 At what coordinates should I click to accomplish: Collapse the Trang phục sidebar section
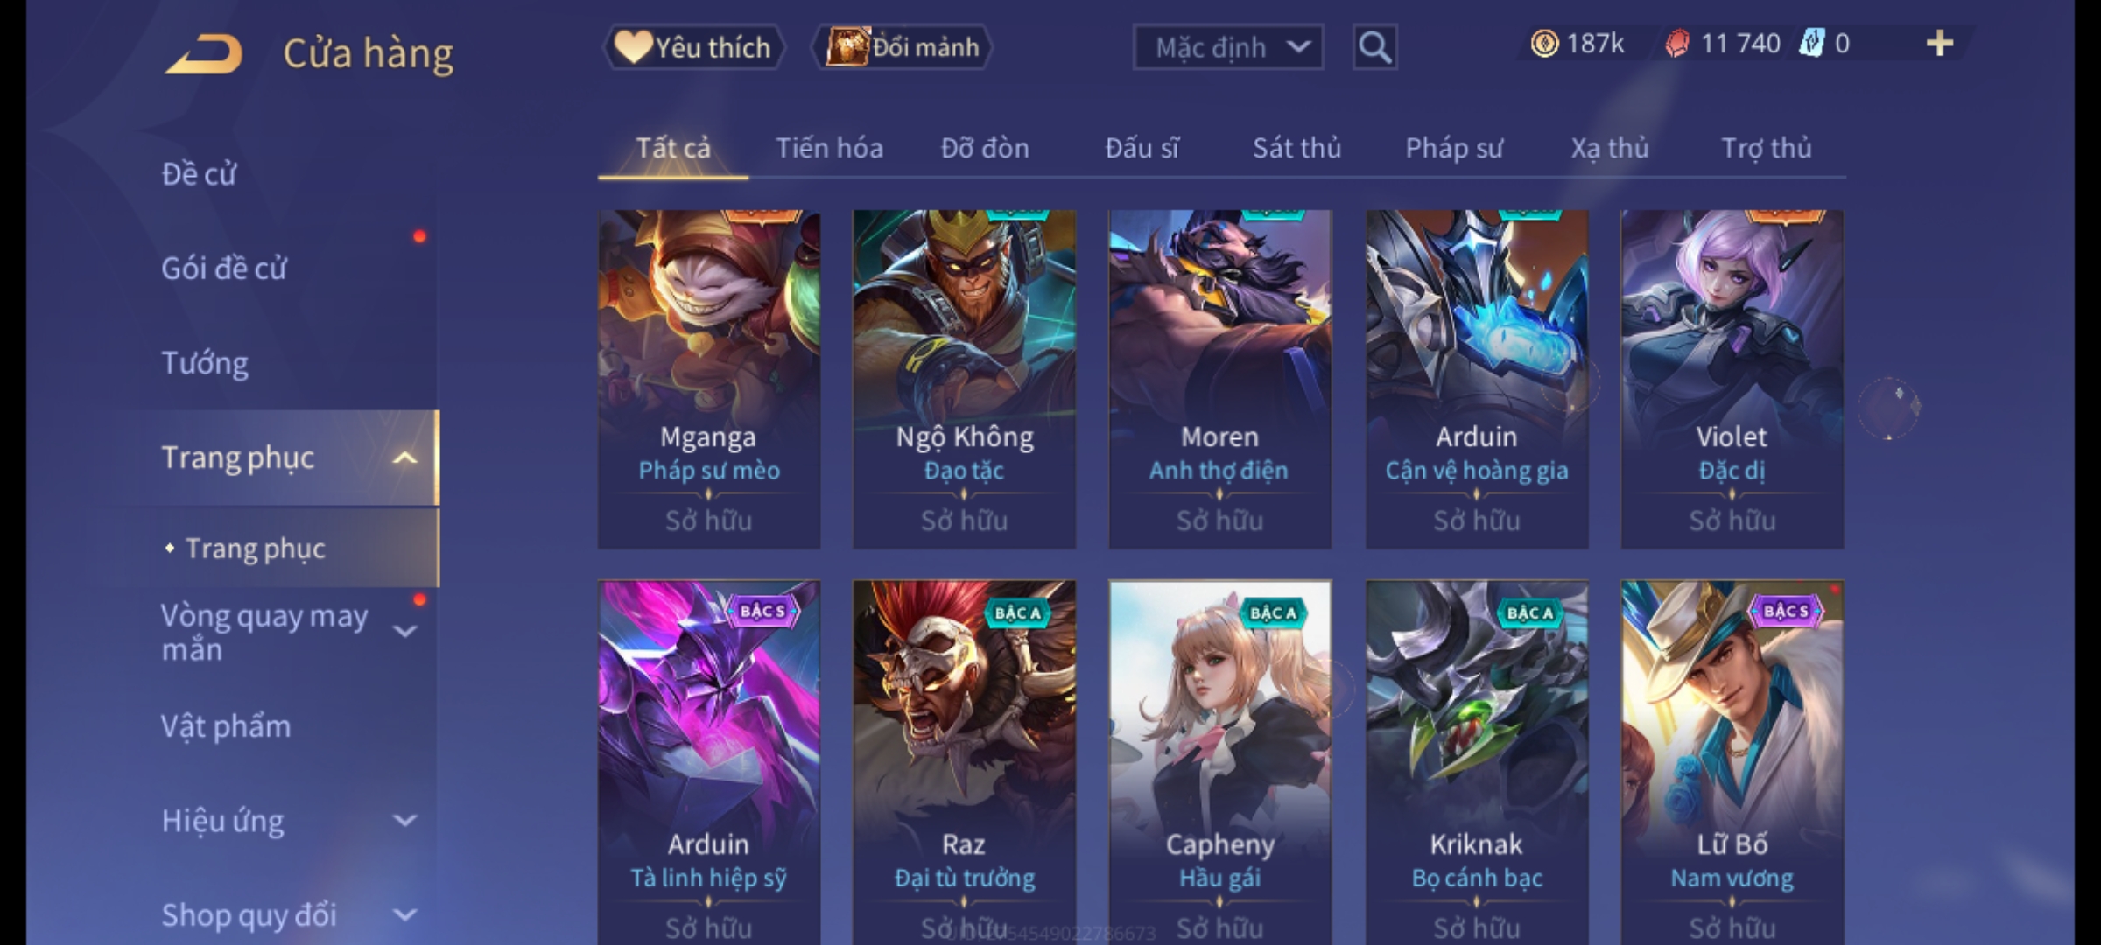point(404,458)
